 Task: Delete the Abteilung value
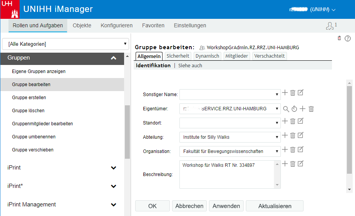[293, 135]
